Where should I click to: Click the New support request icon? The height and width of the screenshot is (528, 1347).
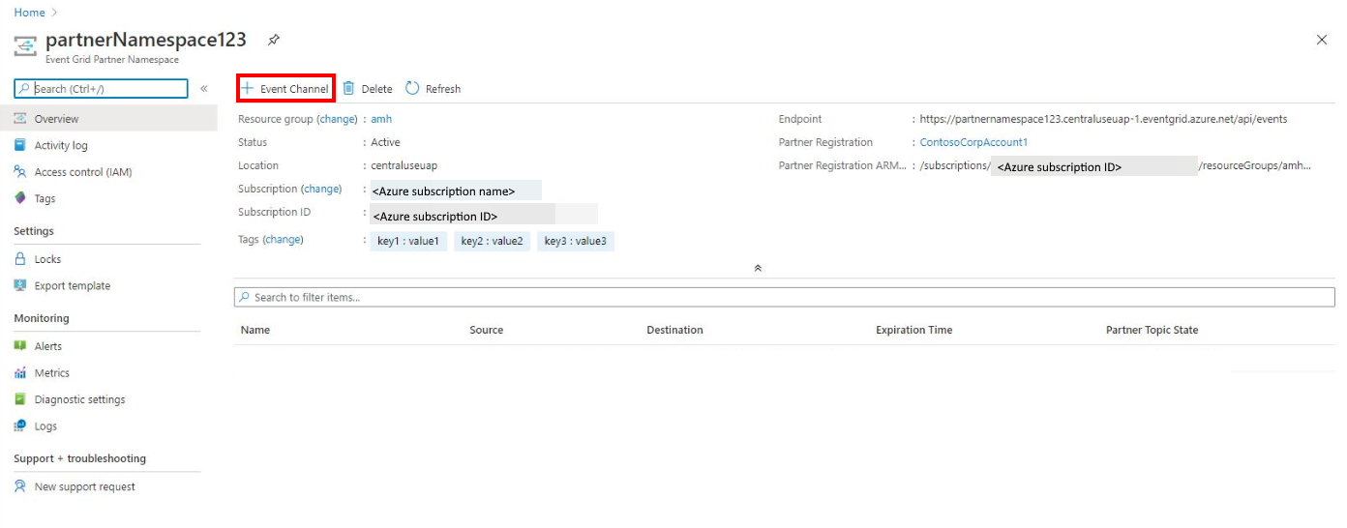pos(20,486)
